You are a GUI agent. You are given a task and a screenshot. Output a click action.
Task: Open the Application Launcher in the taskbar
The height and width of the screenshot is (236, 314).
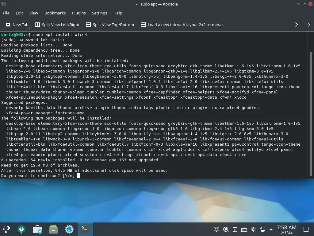pos(6,229)
